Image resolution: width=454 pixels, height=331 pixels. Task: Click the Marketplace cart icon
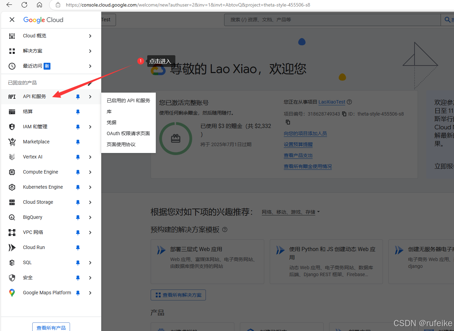12,142
